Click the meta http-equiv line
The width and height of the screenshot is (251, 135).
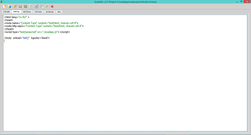click(44, 26)
